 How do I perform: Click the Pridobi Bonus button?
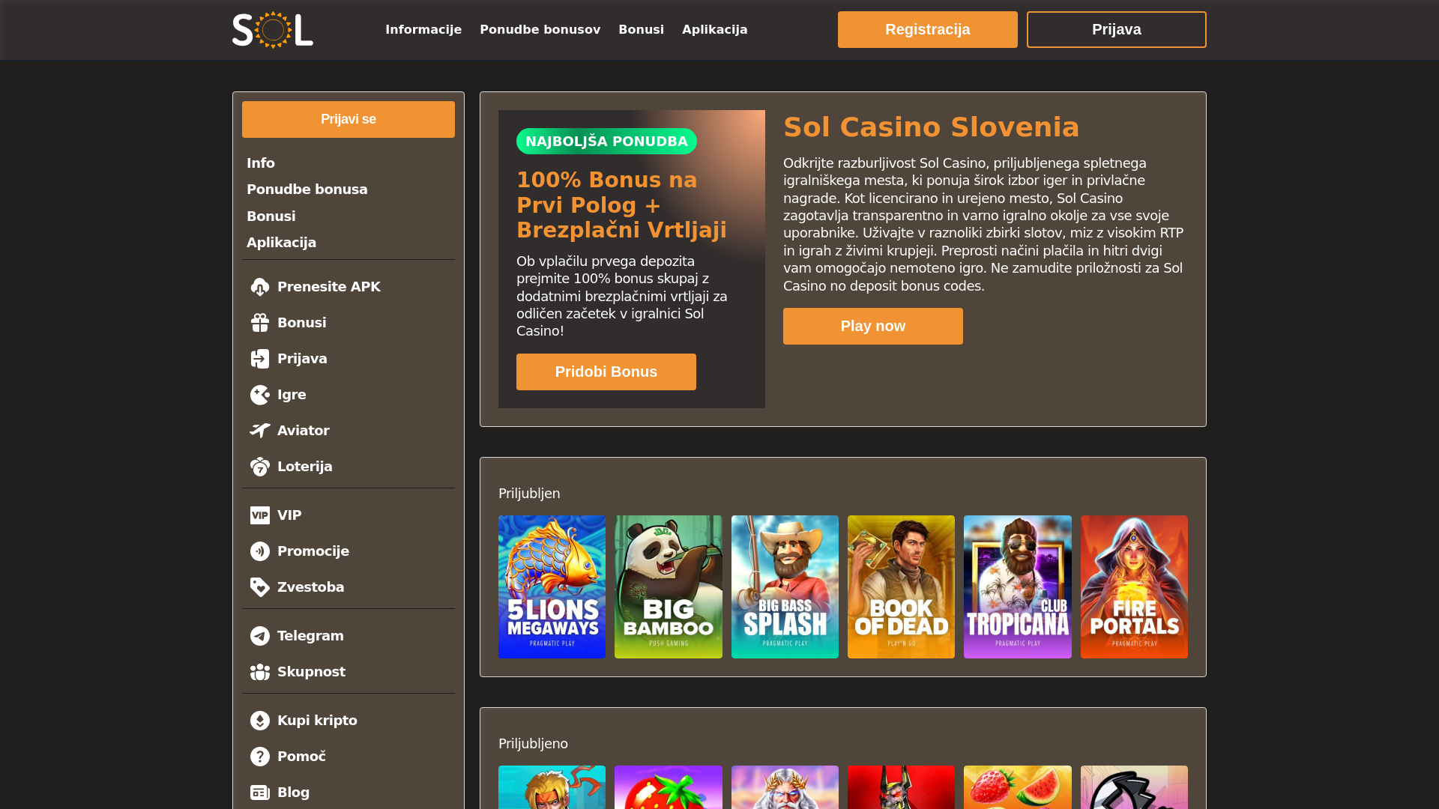[606, 372]
